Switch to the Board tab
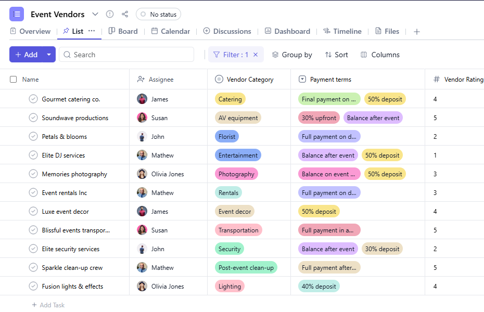Image resolution: width=484 pixels, height=312 pixels. coord(123,31)
